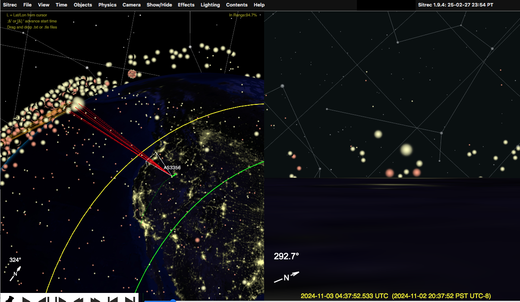Step one frame backward
The width and height of the screenshot is (520, 302).
(43, 299)
